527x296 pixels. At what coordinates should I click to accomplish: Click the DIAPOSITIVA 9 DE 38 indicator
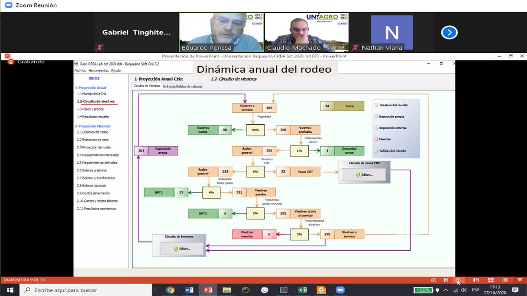[24, 280]
